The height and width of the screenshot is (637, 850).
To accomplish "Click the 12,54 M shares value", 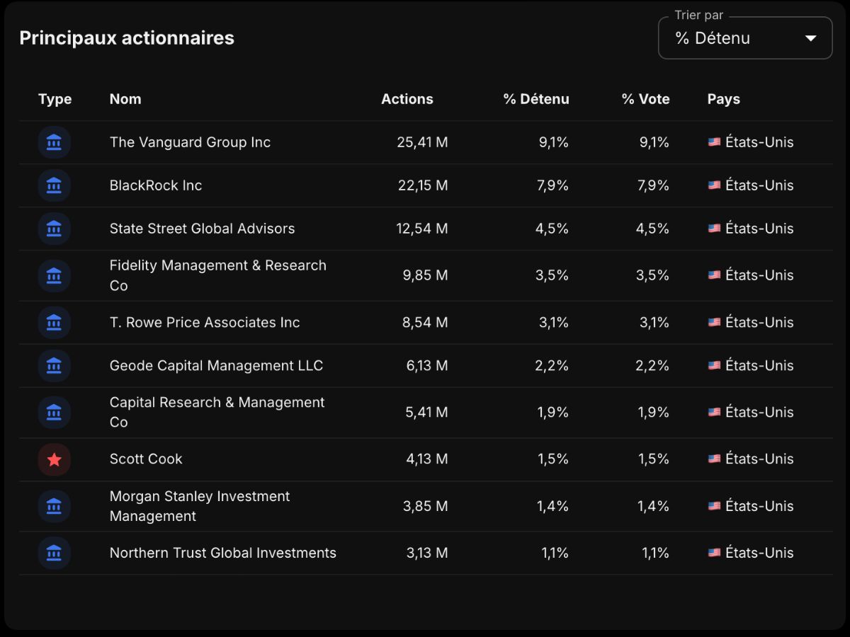I will coord(423,229).
